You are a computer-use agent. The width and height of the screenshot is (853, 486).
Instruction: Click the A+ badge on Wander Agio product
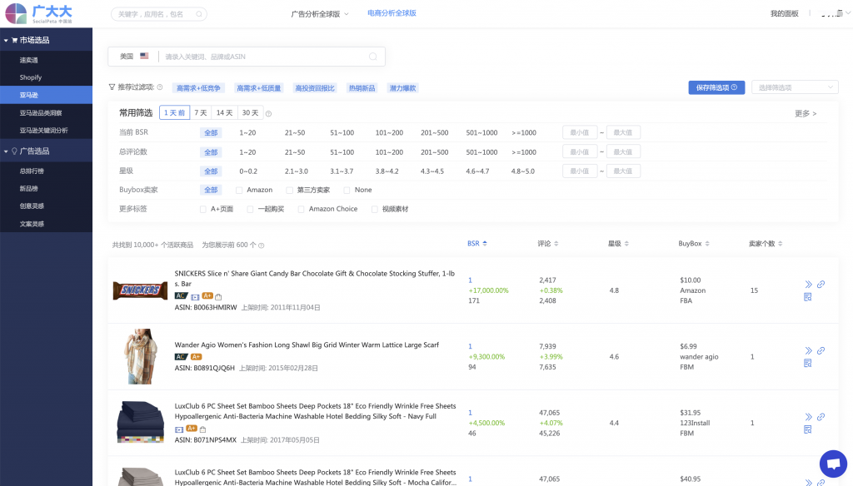(x=197, y=357)
